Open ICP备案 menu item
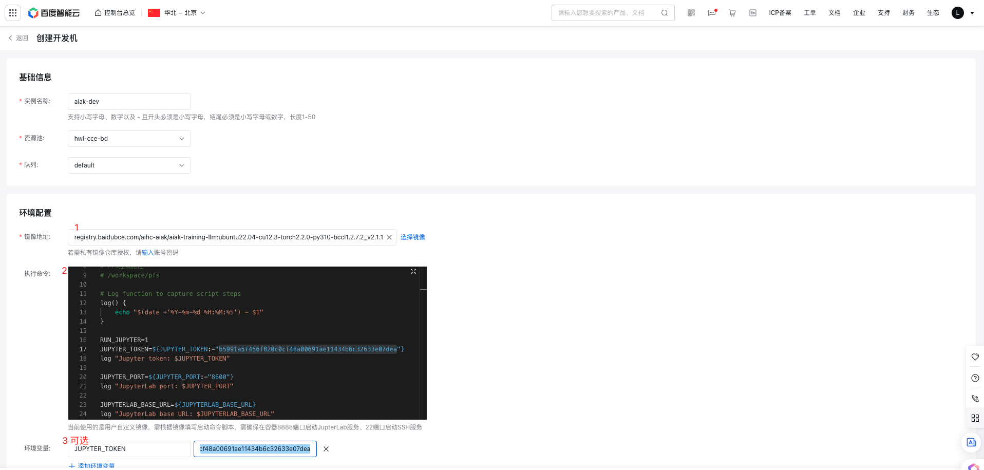 (x=780, y=13)
